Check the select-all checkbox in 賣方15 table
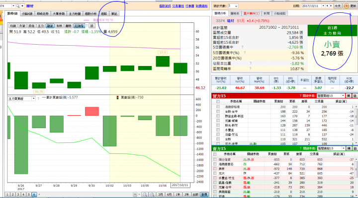Screen dimensions: 358x198 [x=215, y=154]
